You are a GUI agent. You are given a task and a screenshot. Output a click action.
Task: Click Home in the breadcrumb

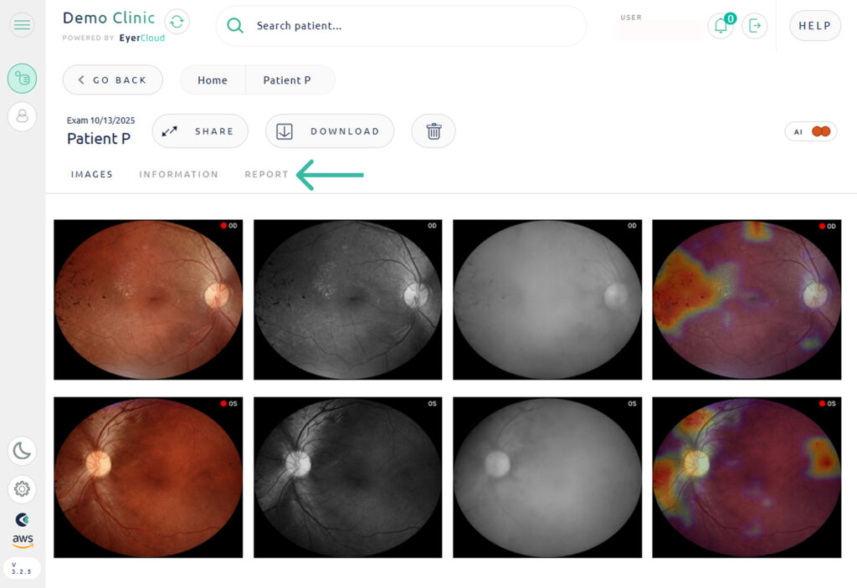tap(213, 80)
